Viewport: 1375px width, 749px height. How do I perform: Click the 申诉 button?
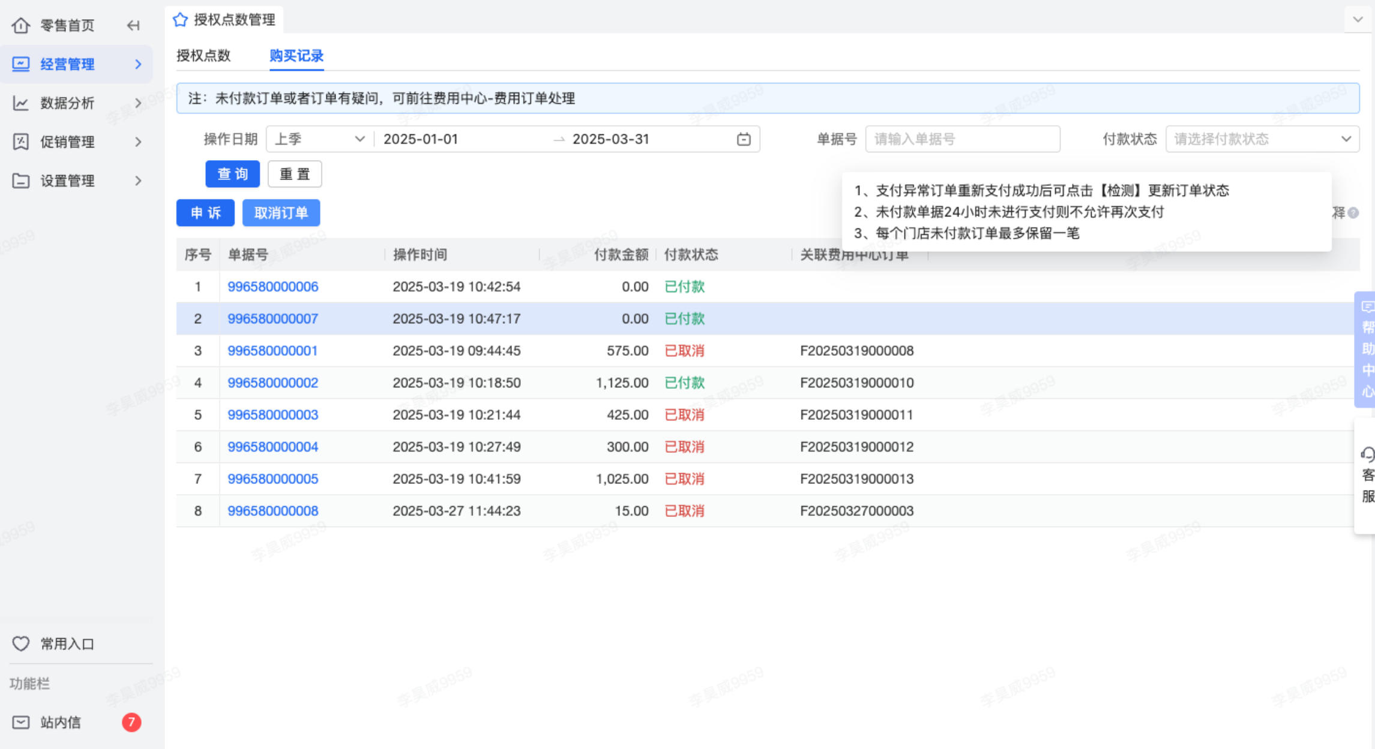(205, 213)
